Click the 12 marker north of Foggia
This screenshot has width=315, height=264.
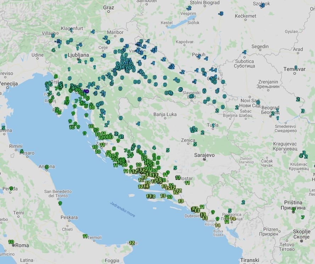coord(132,243)
